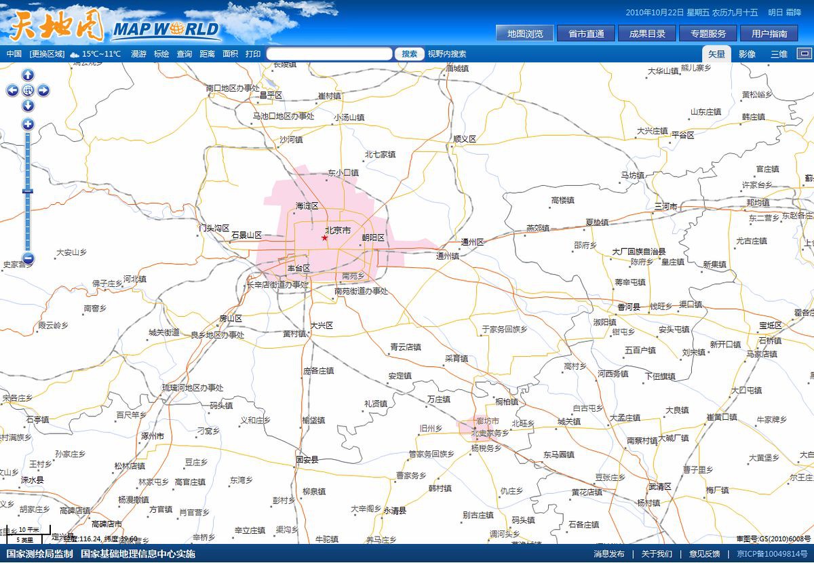Select the 距离 distance measure tool

[207, 54]
